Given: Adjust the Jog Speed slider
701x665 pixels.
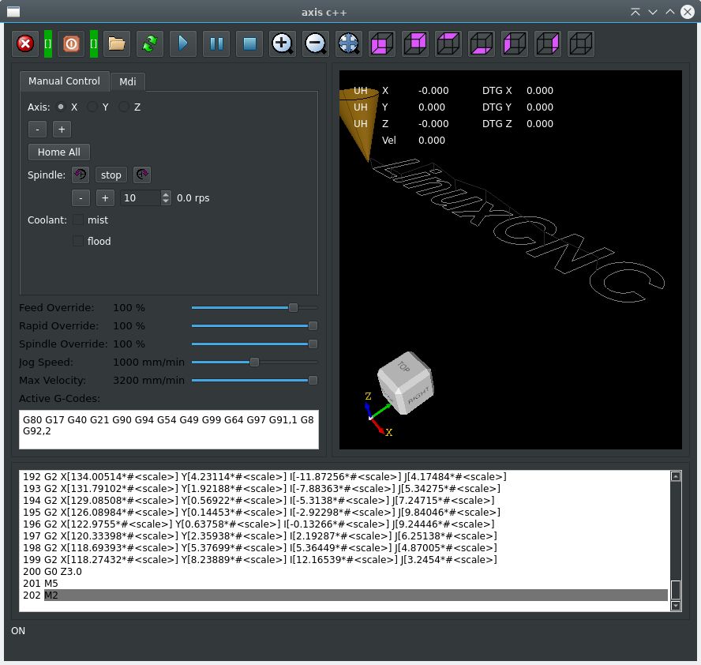Looking at the screenshot, I should 254,362.
